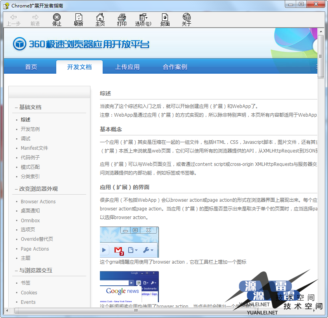Minimize the Chrome扩展开发者指南 window
This screenshot has width=328, height=318.
(291, 4)
